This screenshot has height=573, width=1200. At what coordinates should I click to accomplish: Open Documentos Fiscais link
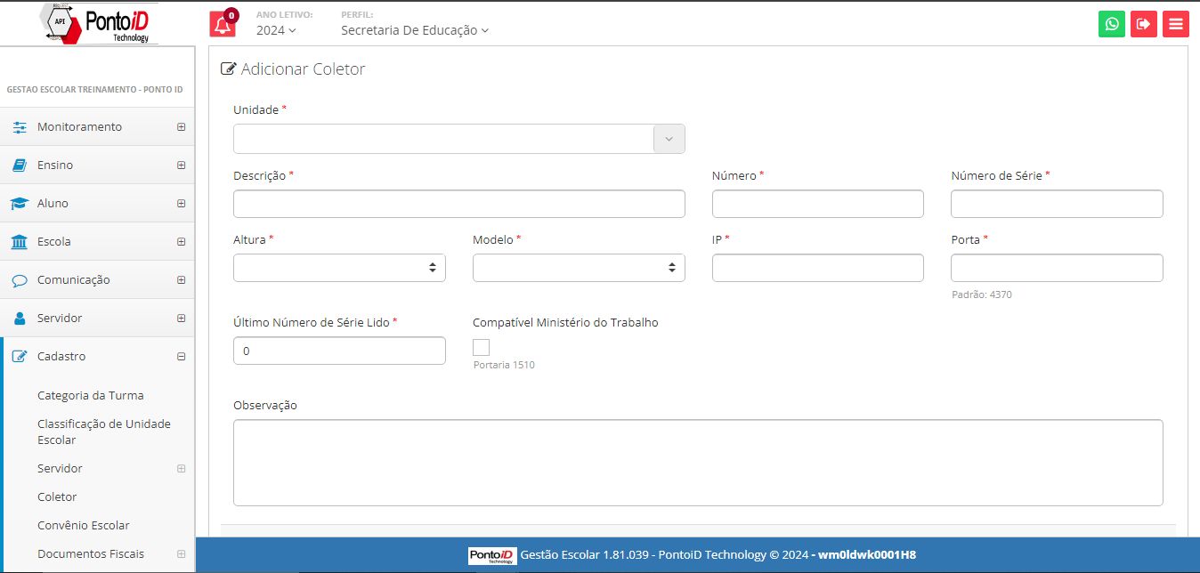coord(91,554)
